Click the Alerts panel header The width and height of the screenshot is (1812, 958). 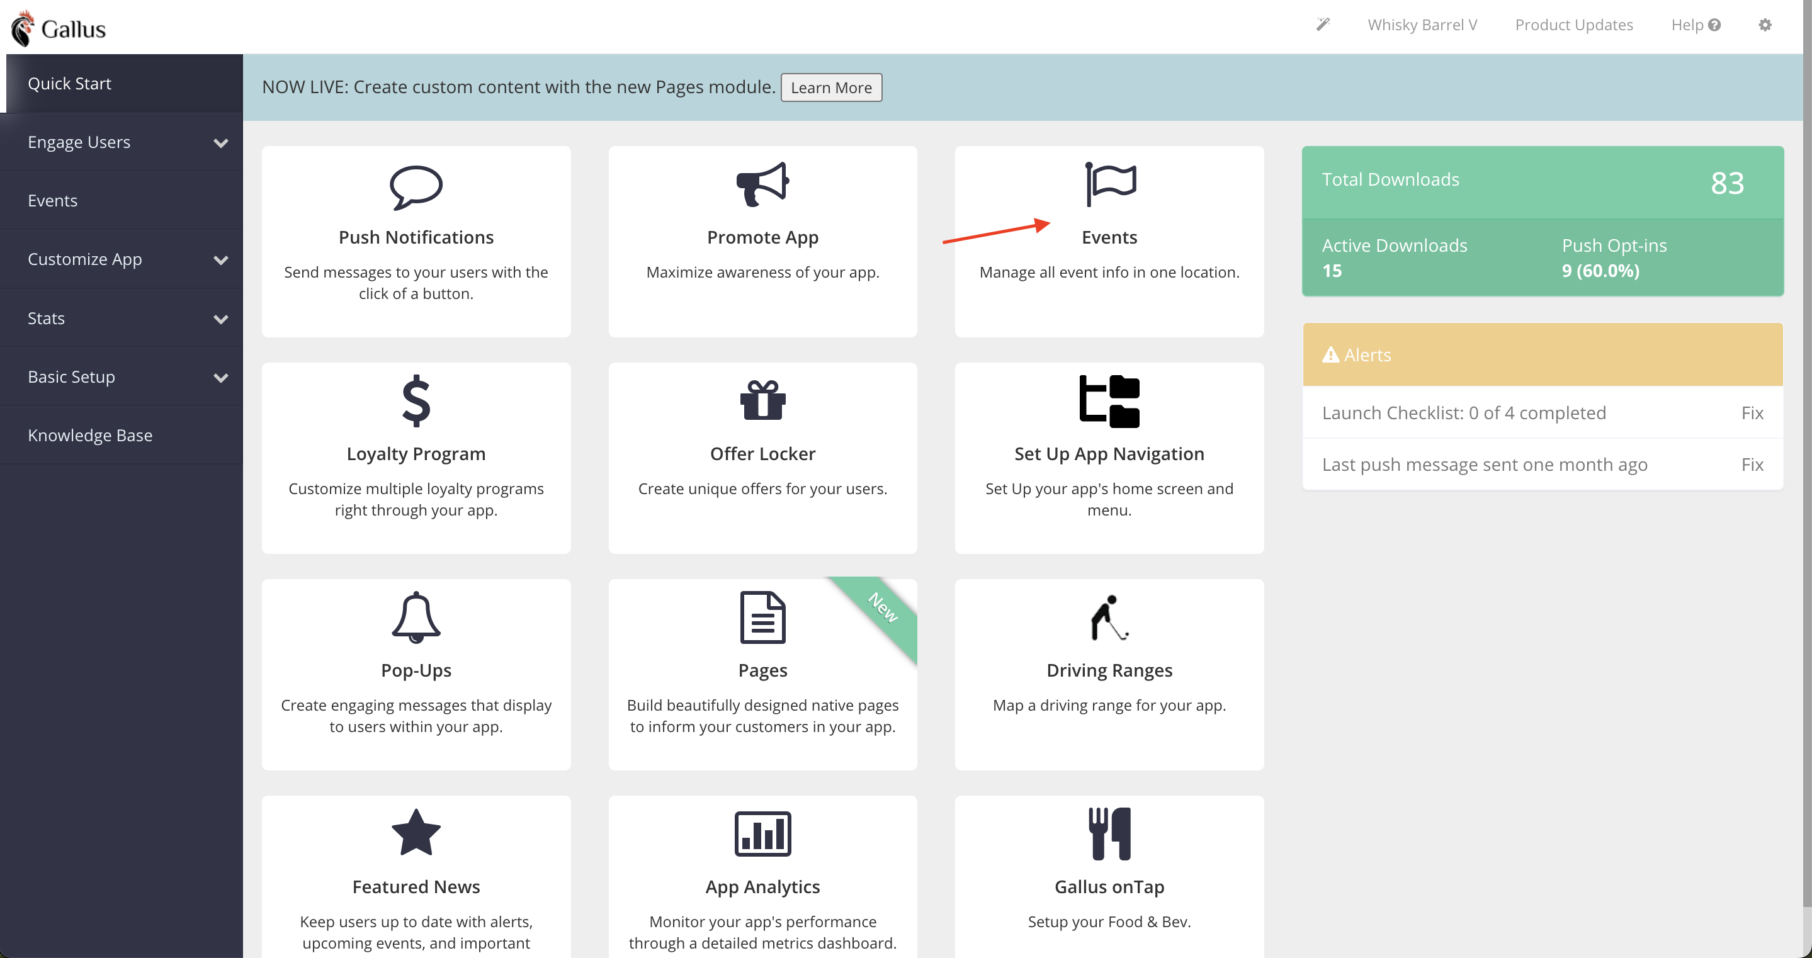(1542, 354)
